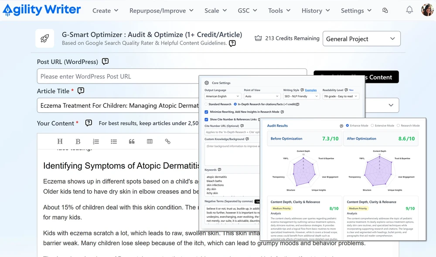Open help icon after In-Depth Research option
436x257 pixels.
pos(298,104)
